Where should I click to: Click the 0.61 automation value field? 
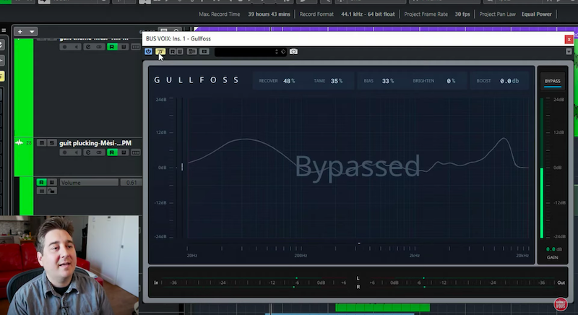[131, 182]
